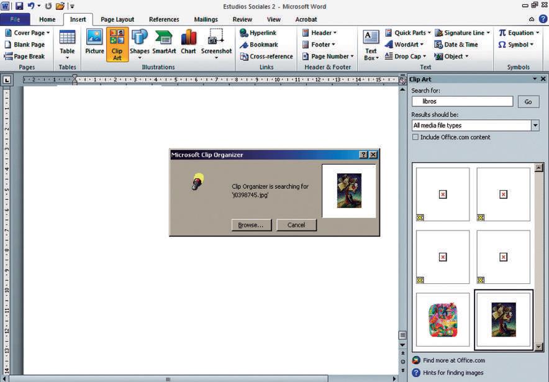Switch to the Acrobat tab

[306, 19]
